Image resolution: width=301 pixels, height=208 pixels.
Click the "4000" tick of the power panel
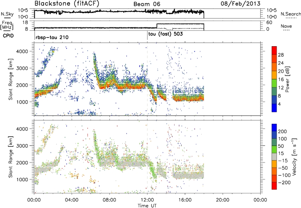[x=22, y=51]
